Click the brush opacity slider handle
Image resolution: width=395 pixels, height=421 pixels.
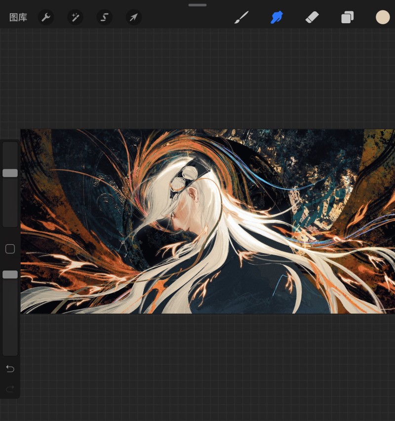10,274
